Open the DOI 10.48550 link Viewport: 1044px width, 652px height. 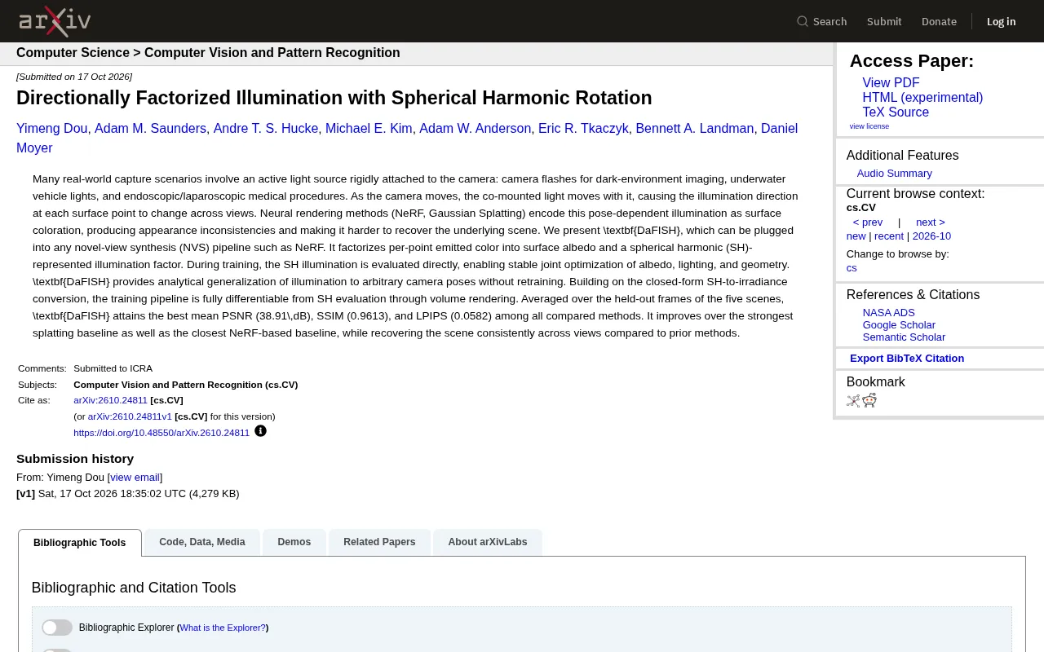tap(161, 433)
